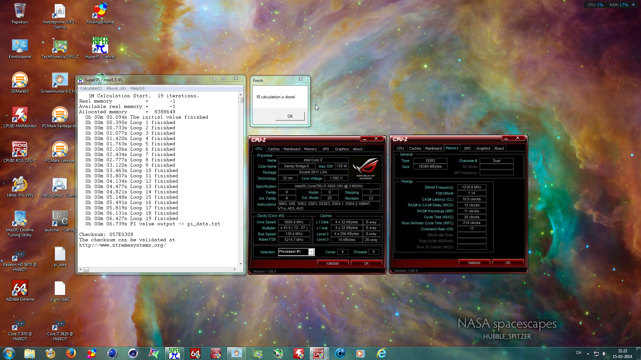
Task: Click the DA language indicator in tray
Action: tap(579, 353)
